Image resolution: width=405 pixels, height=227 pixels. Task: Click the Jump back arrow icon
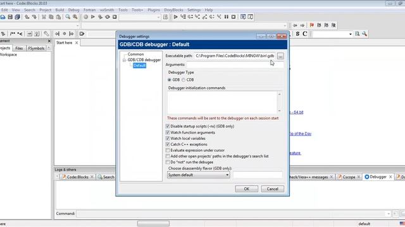[x=295, y=25]
